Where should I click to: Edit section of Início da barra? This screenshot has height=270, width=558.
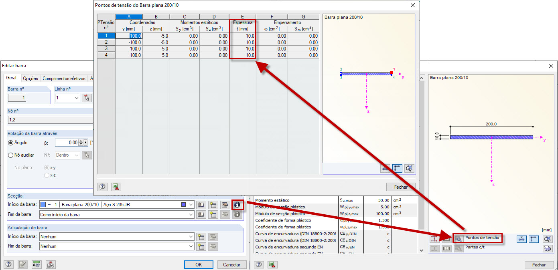point(225,205)
